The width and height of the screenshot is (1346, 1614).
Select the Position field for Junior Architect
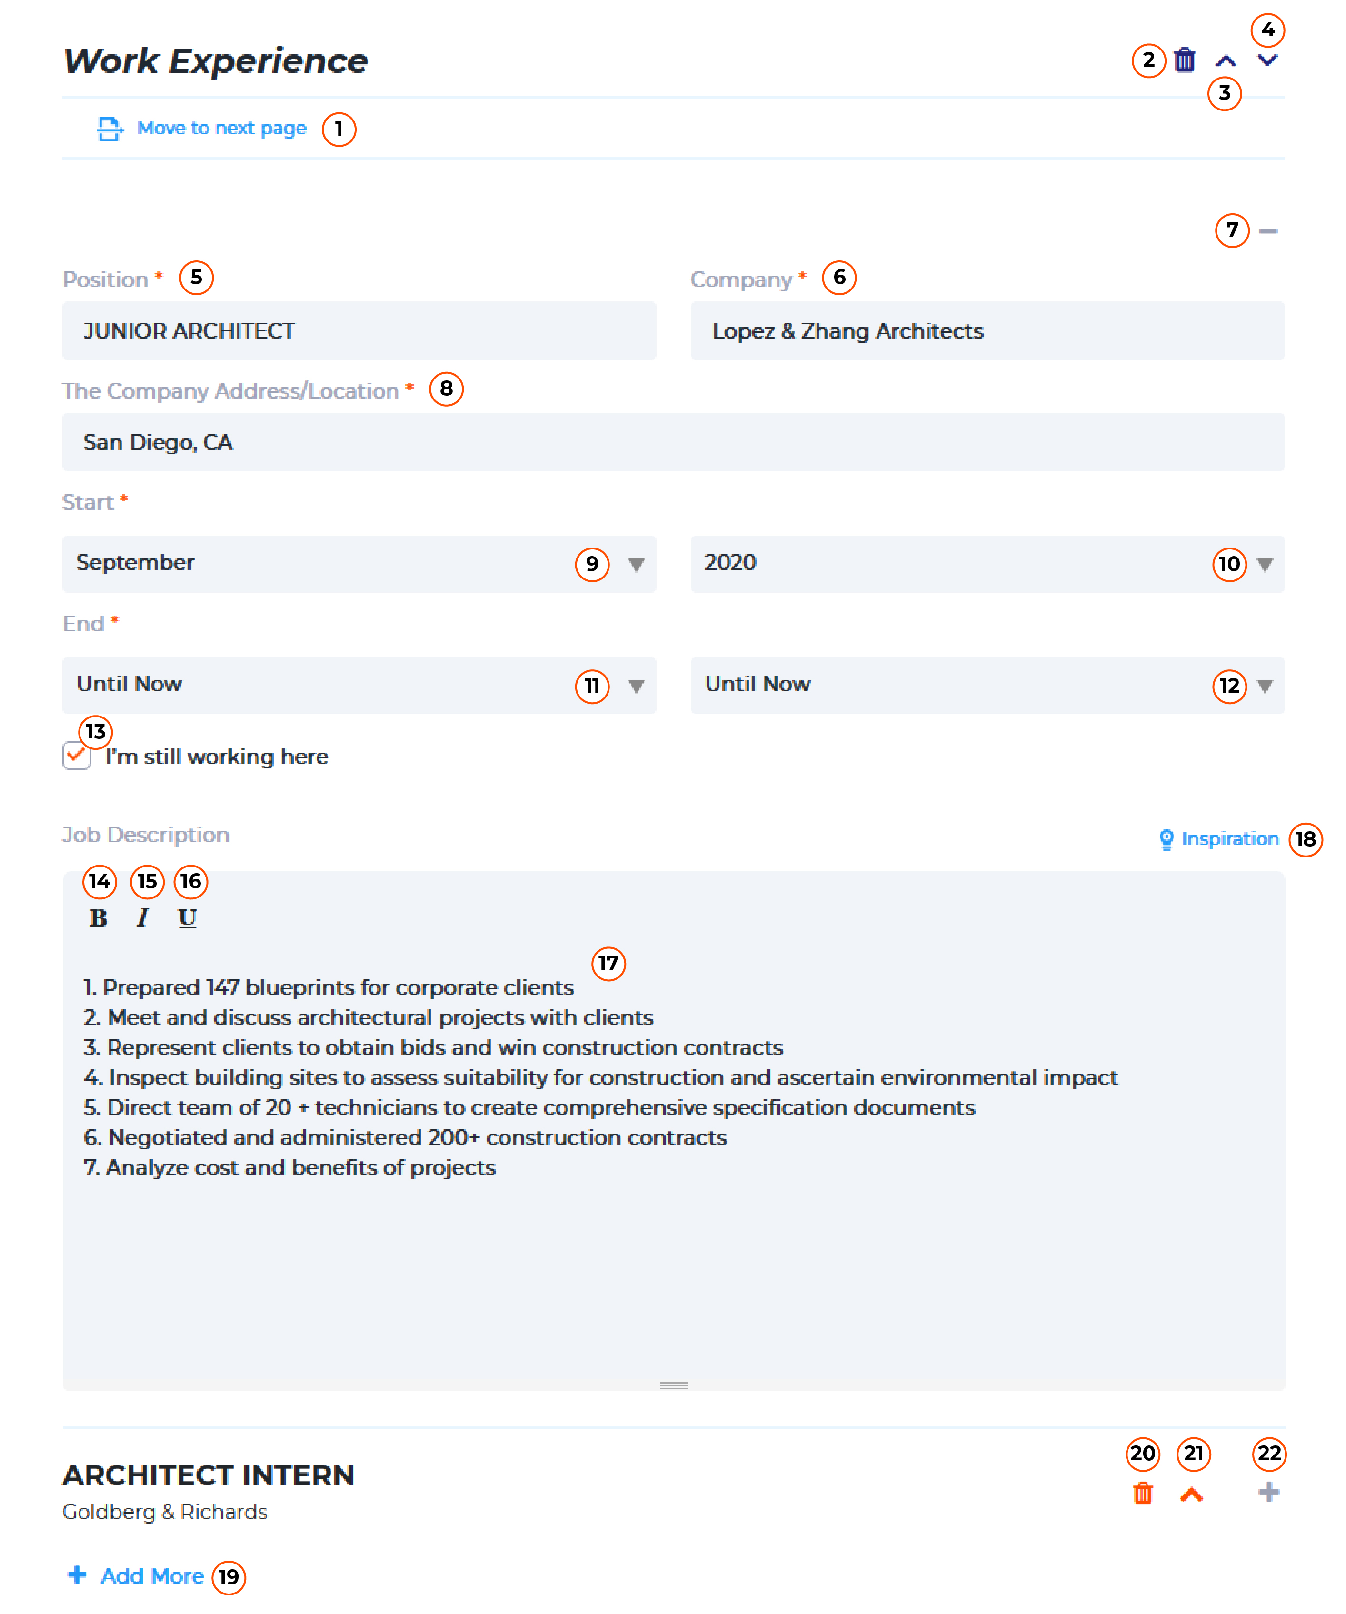tap(360, 331)
